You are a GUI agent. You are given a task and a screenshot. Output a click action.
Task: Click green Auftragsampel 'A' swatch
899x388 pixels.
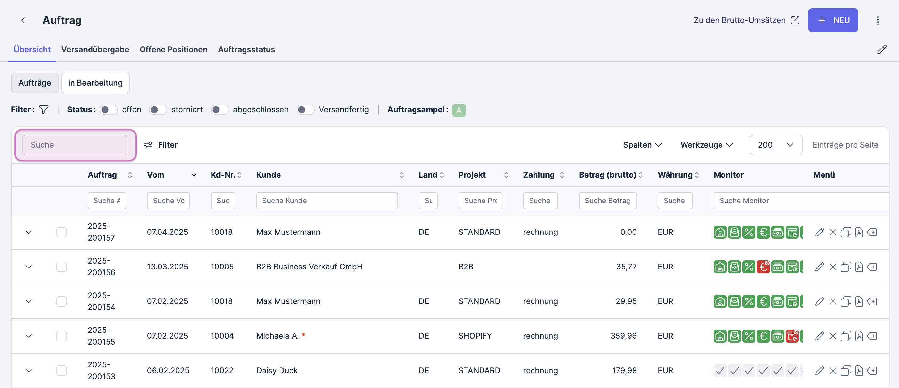tap(459, 110)
